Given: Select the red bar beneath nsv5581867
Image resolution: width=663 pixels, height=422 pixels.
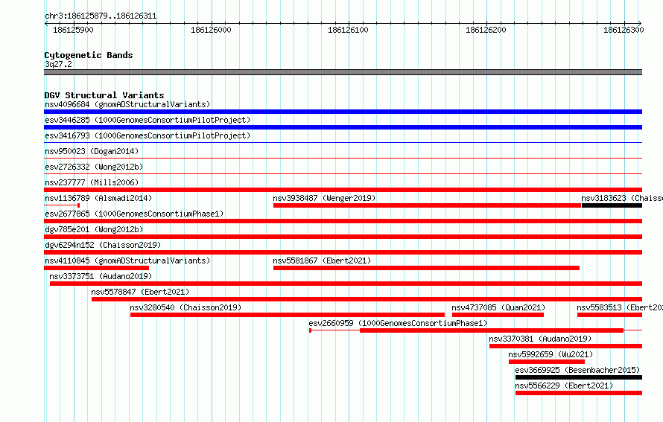Looking at the screenshot, I should 426,268.
